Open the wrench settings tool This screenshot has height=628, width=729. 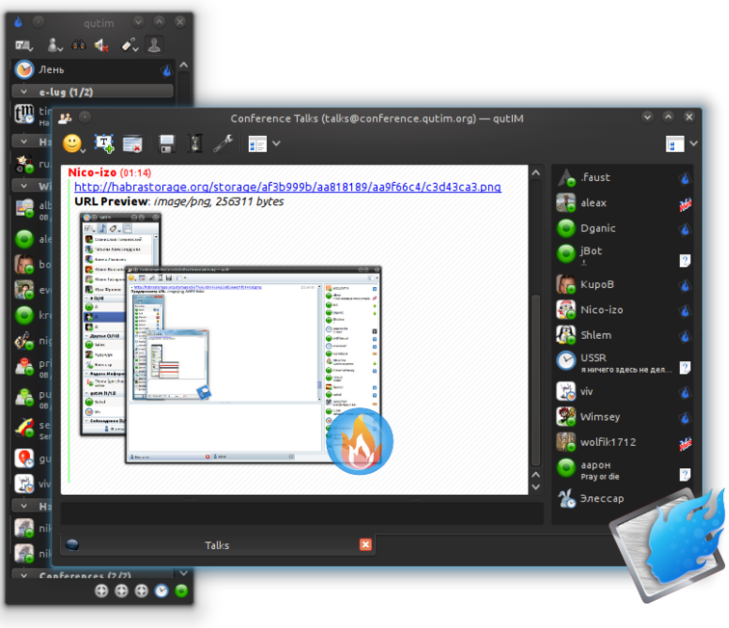223,144
